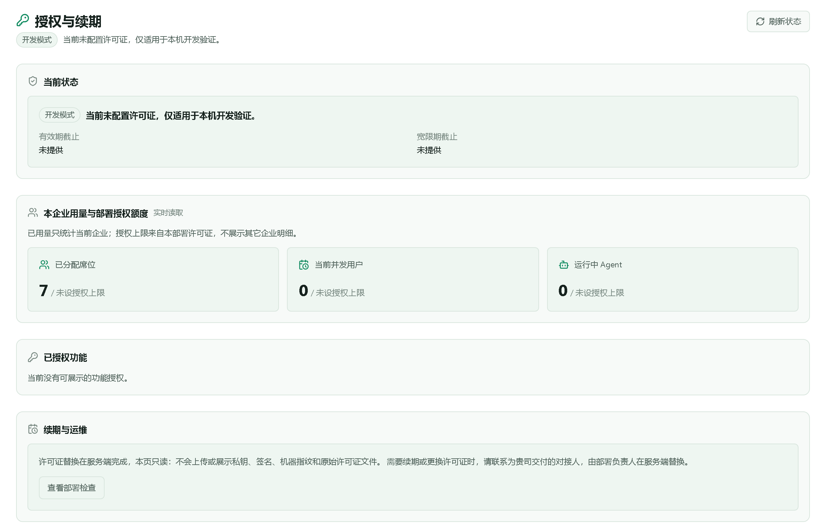Click the green key icon beside 授权与续期
Screen dimensions: 826x530
coord(23,20)
